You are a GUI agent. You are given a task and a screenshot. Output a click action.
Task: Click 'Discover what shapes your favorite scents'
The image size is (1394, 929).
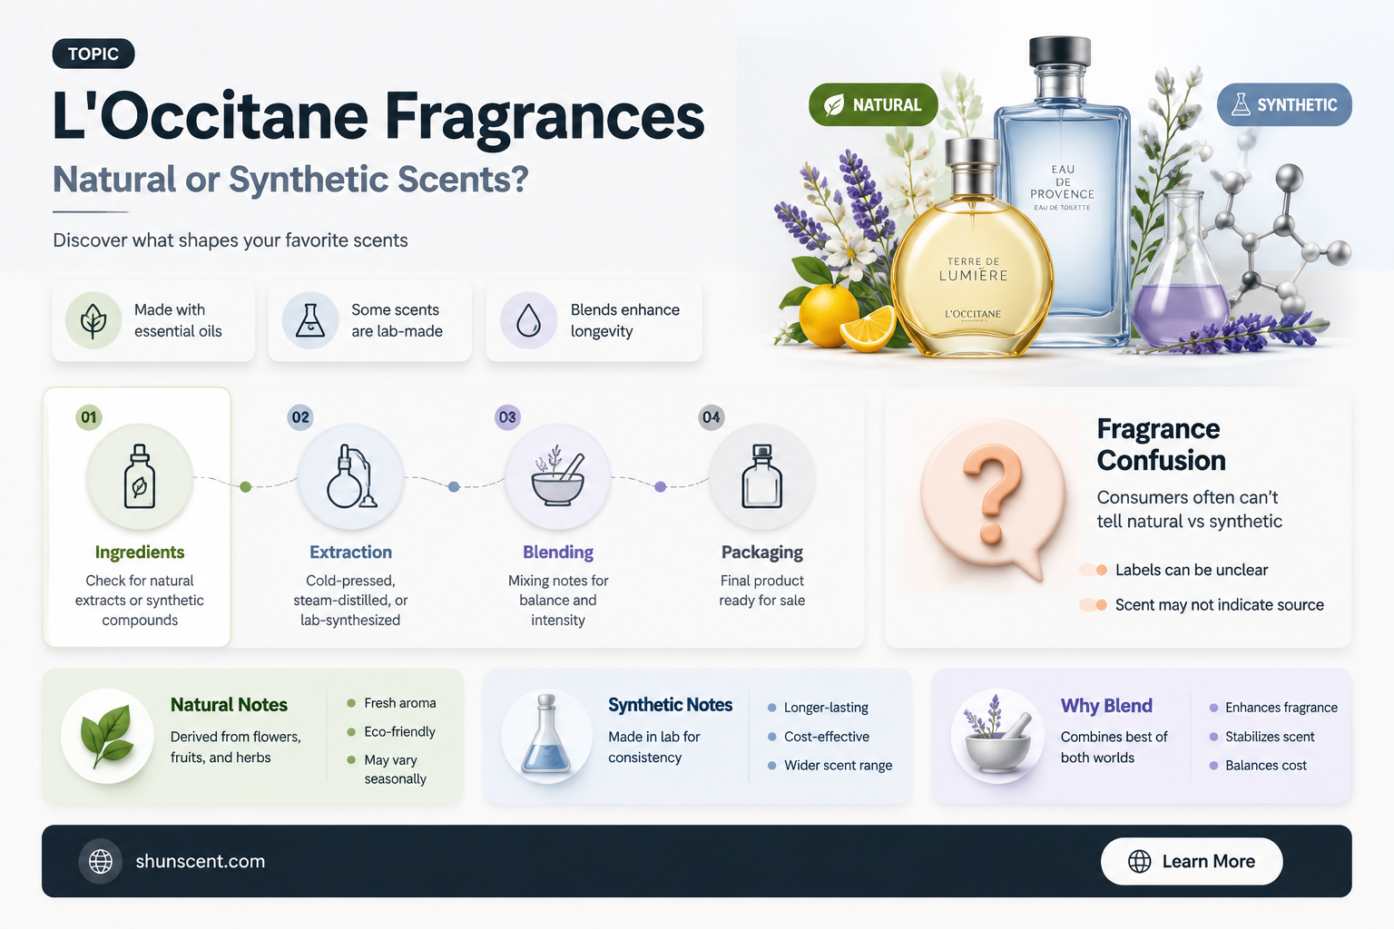coord(231,240)
